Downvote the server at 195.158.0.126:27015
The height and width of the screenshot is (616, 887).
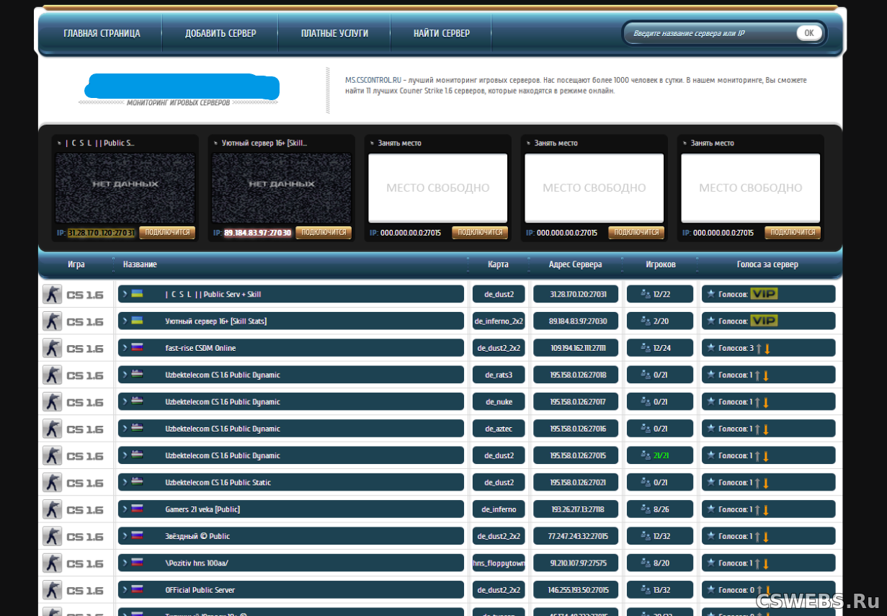766,456
